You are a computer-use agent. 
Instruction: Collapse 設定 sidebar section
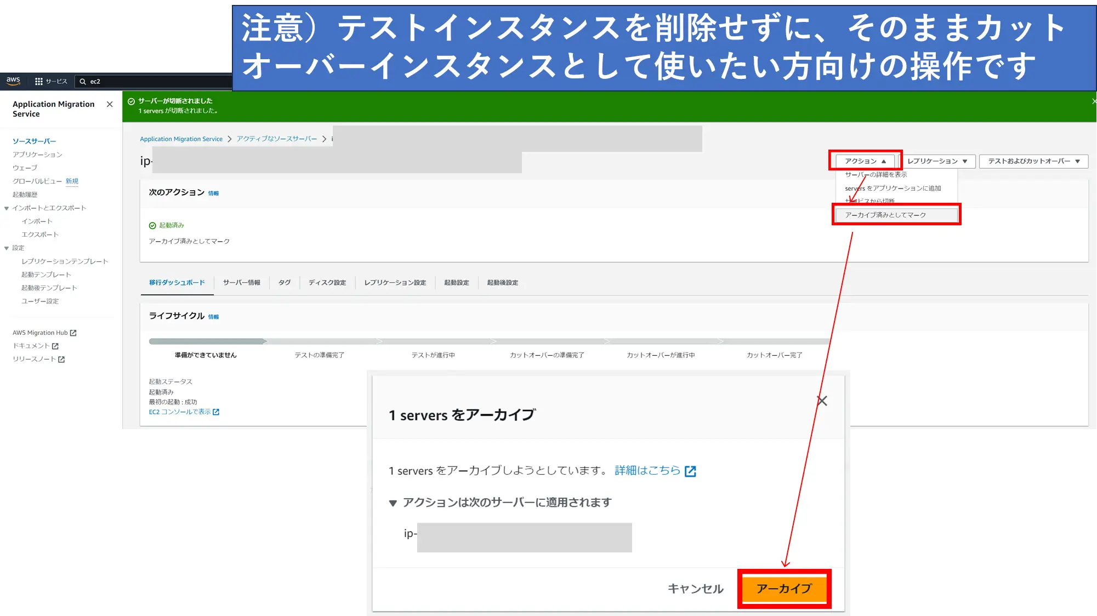coord(7,248)
